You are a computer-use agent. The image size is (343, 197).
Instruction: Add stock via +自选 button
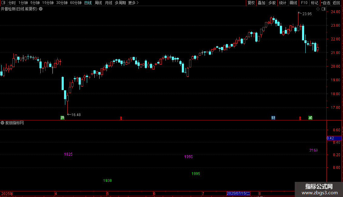[325, 3]
